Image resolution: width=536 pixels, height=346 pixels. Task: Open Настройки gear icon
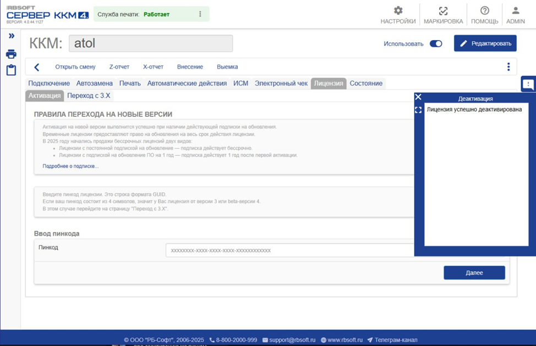398,11
